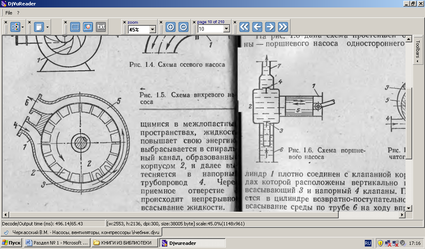425x249 pixels.
Task: Close the page 10 of 210 toolbar
Action: click(x=194, y=22)
